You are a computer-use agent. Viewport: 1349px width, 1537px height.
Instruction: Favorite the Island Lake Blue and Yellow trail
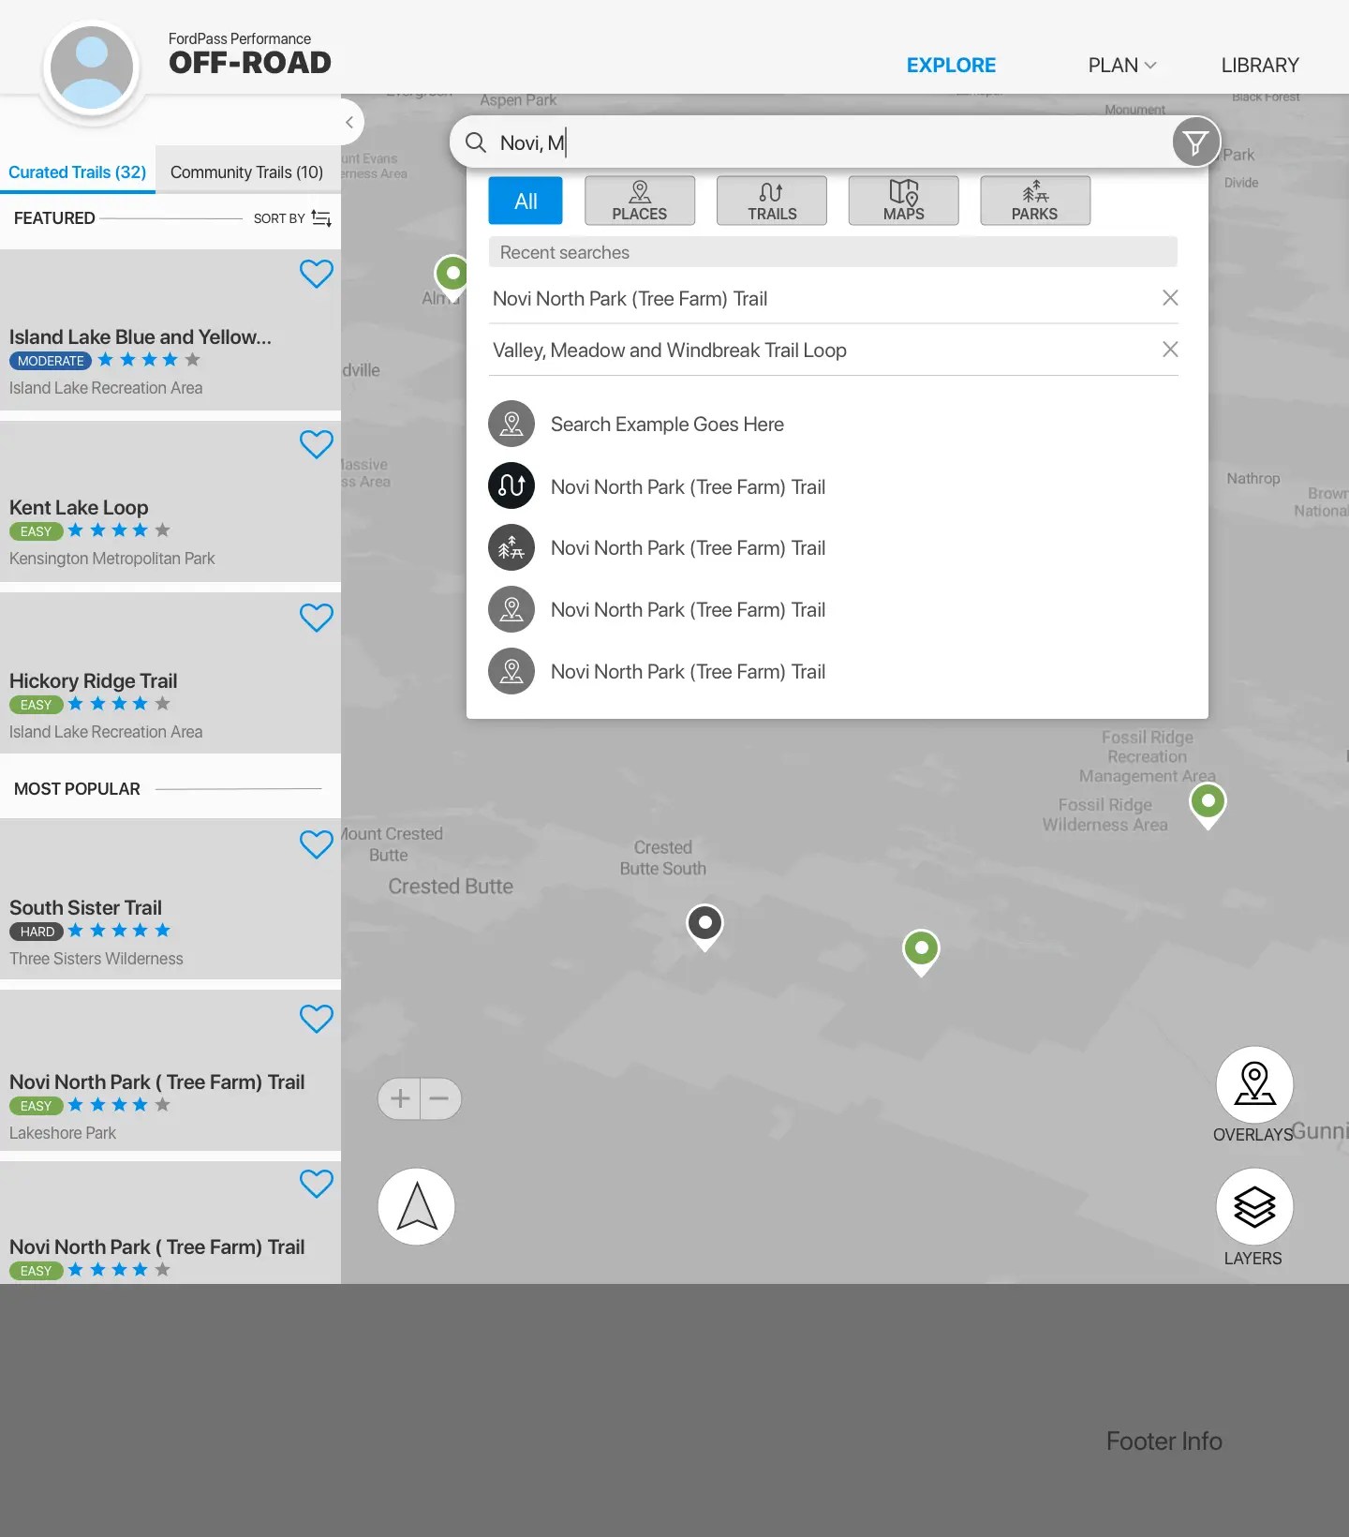click(x=317, y=274)
